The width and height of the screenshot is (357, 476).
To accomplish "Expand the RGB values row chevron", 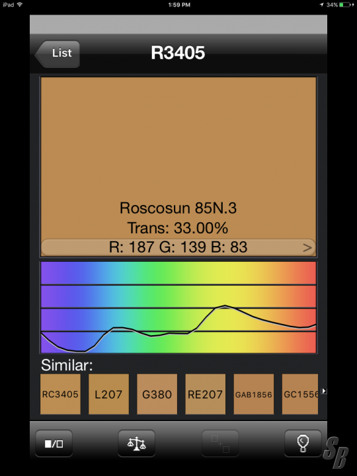I will (307, 248).
